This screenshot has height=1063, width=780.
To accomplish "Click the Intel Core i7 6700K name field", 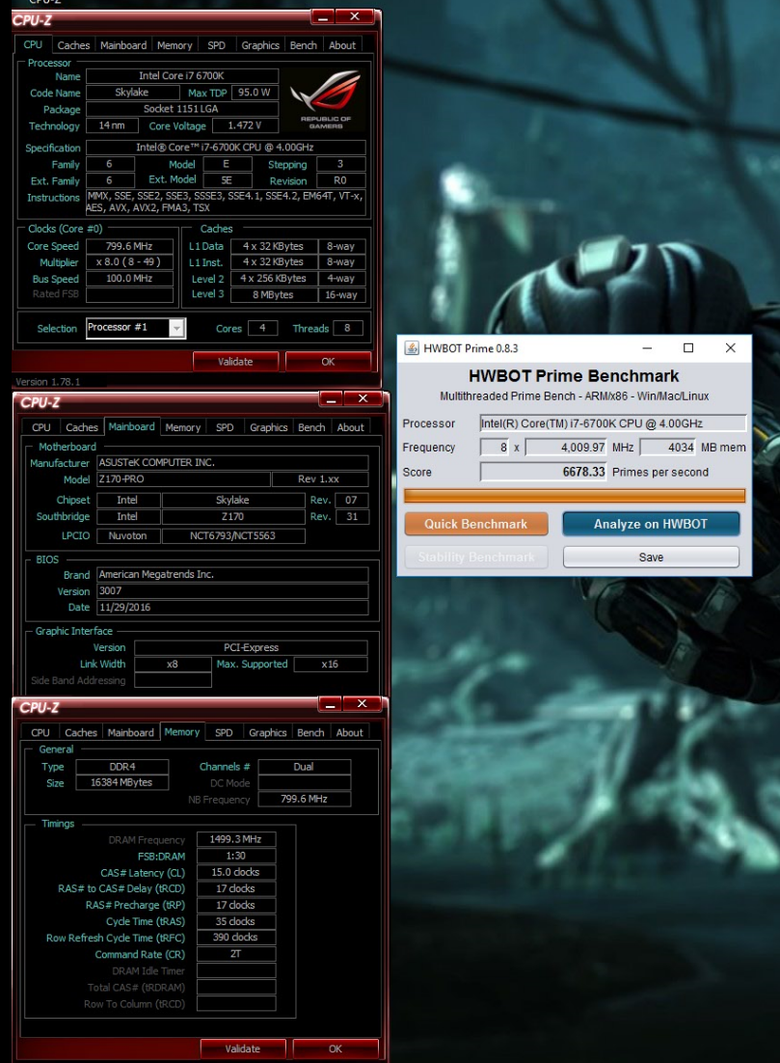I will point(181,76).
